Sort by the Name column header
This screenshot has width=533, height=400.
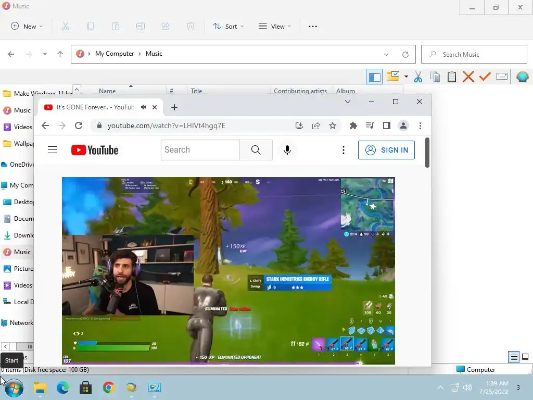coord(107,91)
